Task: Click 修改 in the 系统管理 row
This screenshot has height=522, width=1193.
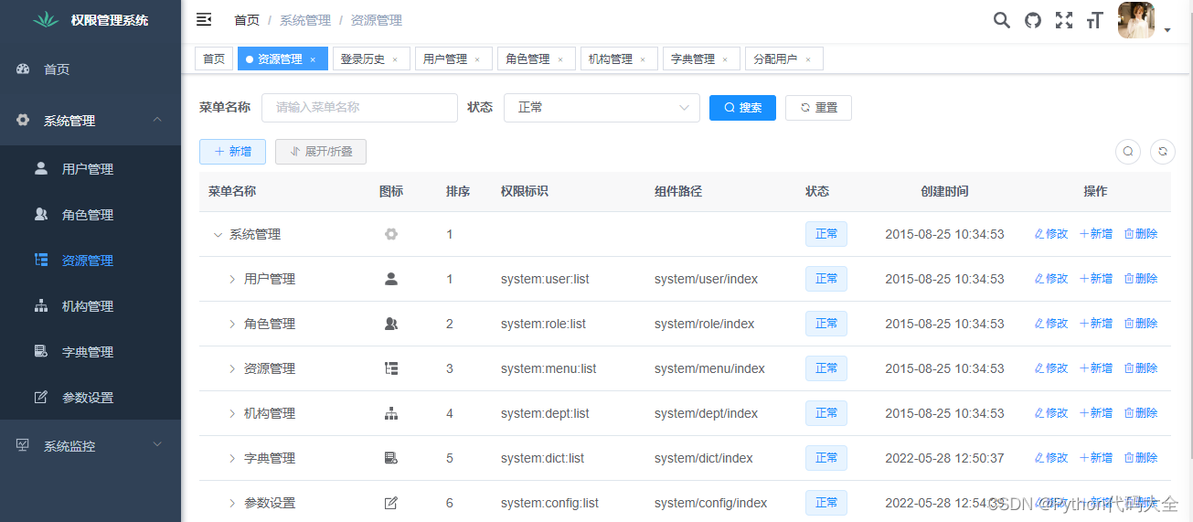Action: (1051, 234)
